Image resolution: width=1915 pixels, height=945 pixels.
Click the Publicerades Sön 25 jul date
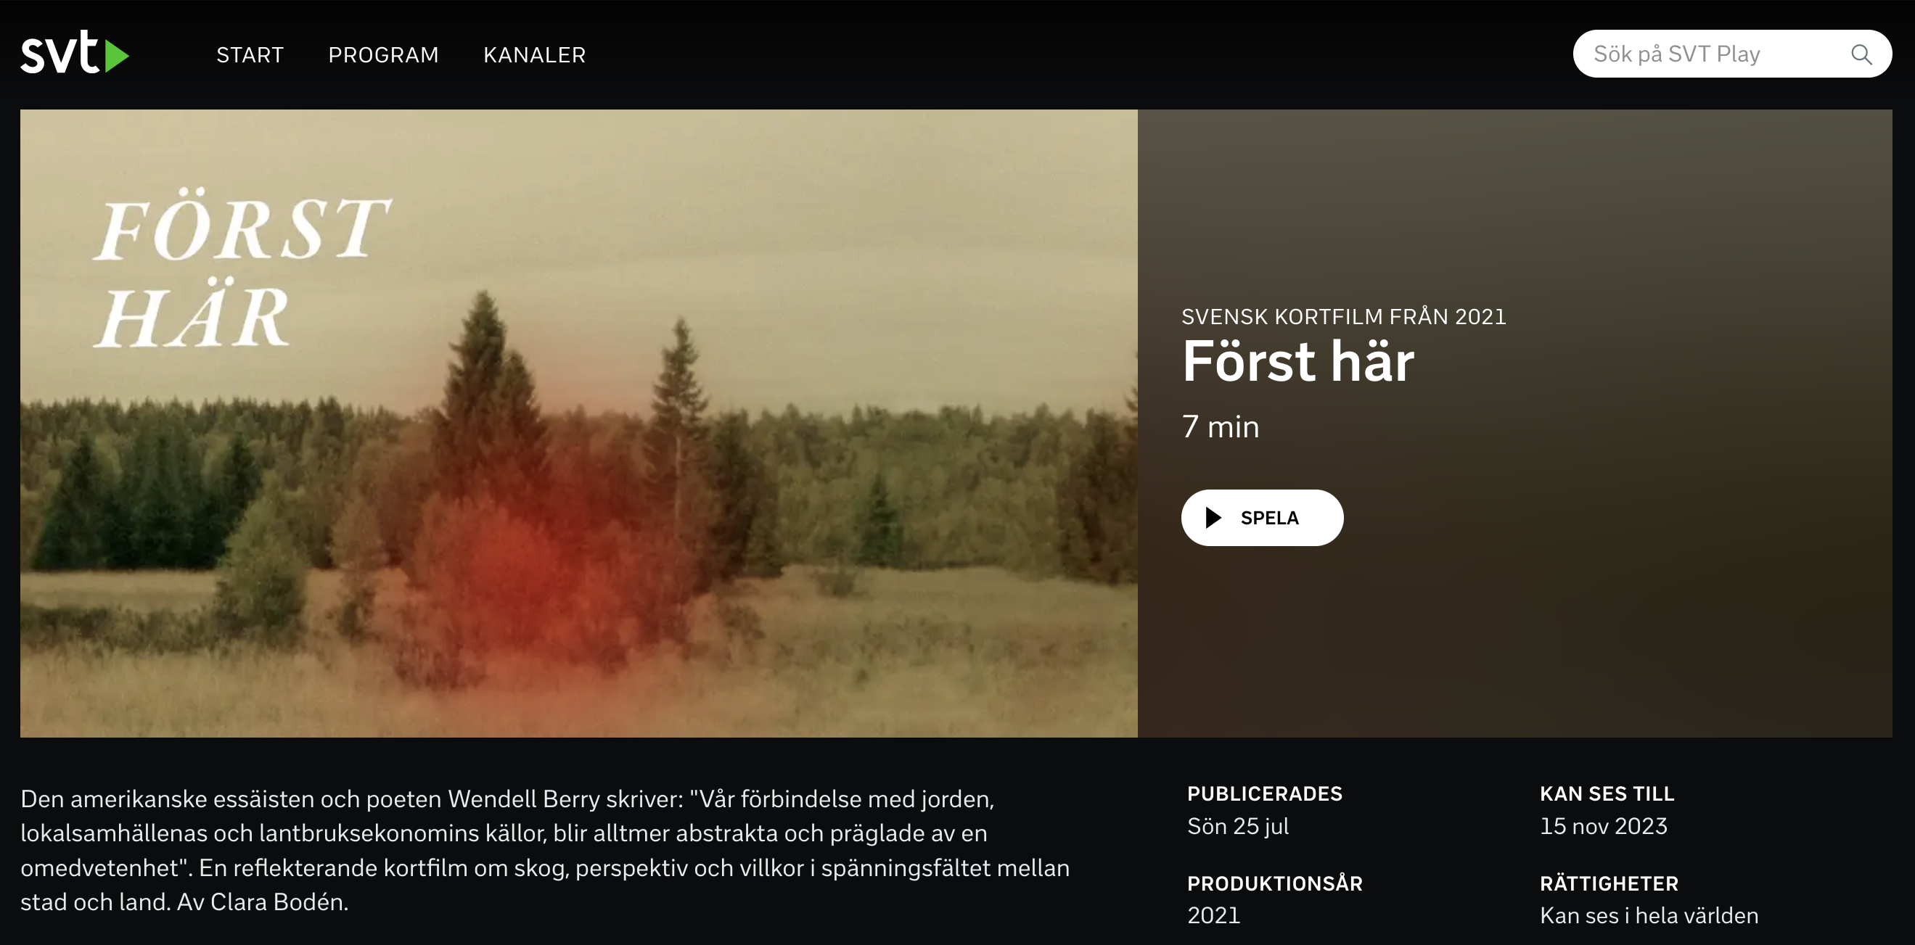[x=1238, y=827]
